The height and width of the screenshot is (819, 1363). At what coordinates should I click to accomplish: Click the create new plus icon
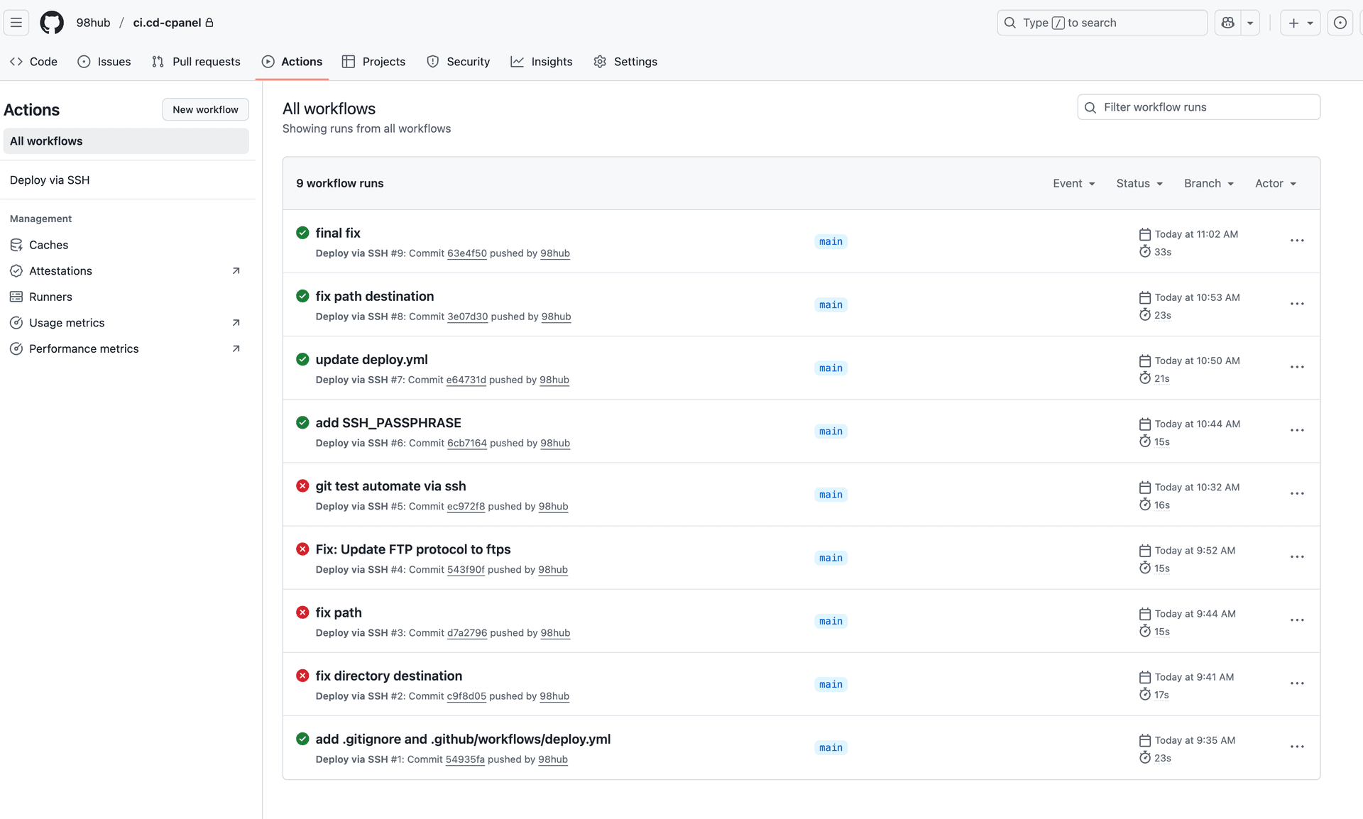pos(1294,22)
